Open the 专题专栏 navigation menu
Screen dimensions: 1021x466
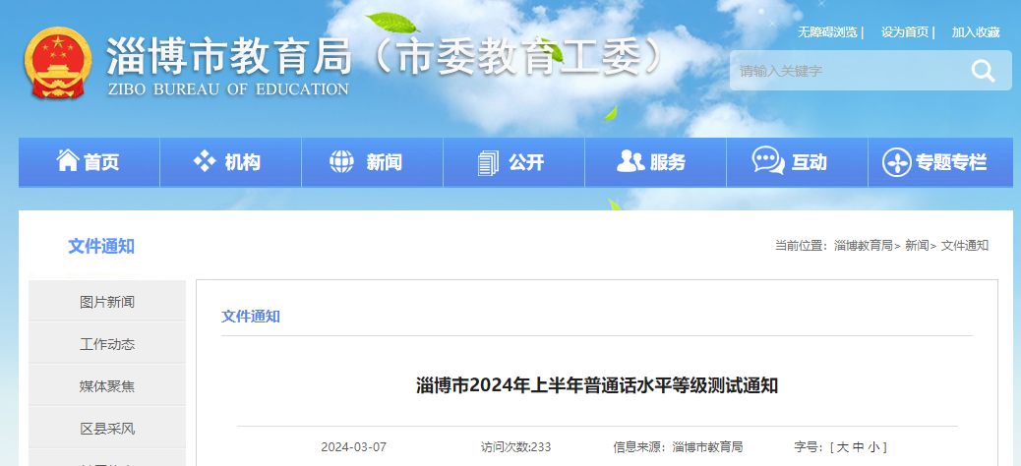[941, 162]
